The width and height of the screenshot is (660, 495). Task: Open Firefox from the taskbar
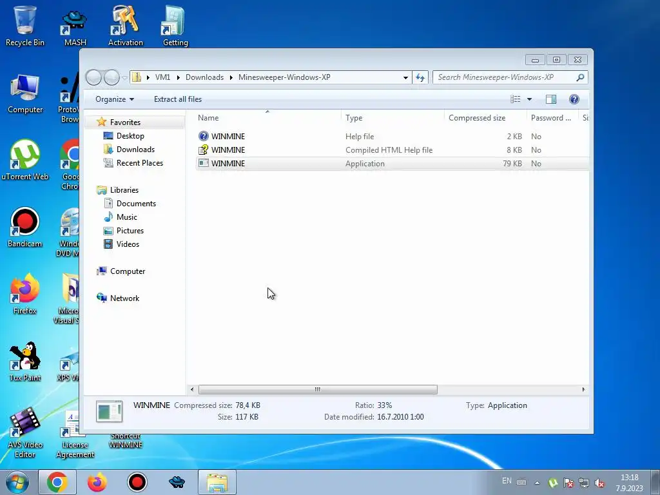pos(97,482)
